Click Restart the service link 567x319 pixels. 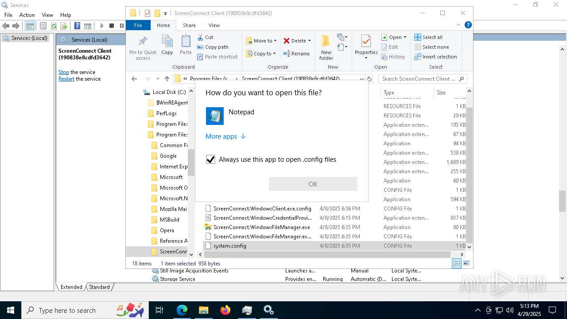point(66,79)
